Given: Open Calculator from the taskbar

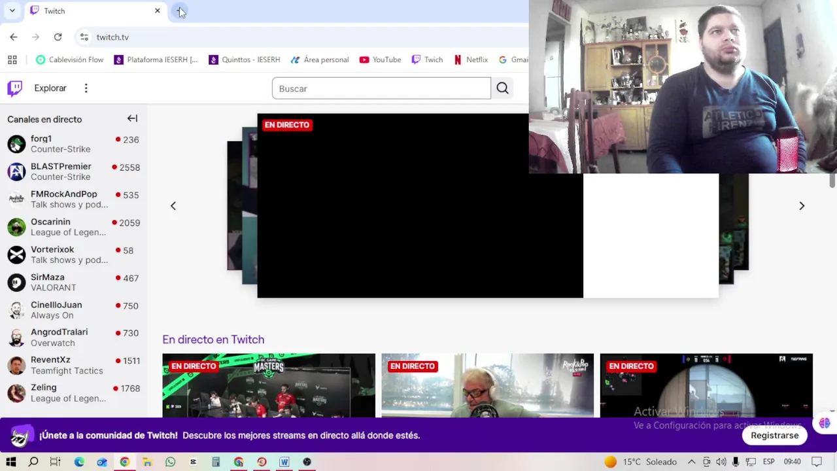Looking at the screenshot, I should click(x=216, y=462).
